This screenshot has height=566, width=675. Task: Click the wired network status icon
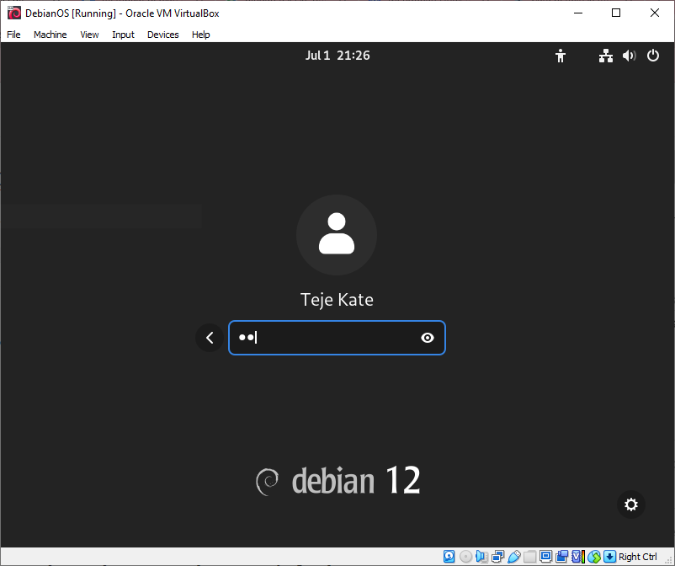606,56
